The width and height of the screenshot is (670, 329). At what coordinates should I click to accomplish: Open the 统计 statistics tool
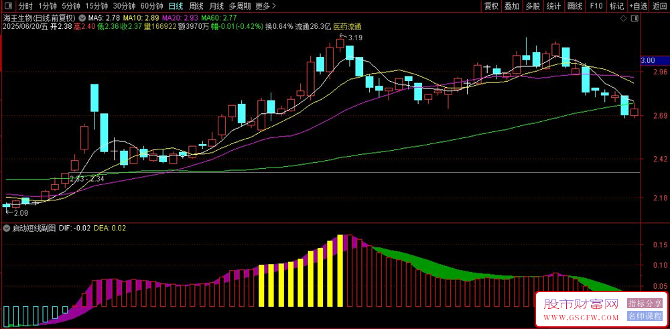point(554,6)
